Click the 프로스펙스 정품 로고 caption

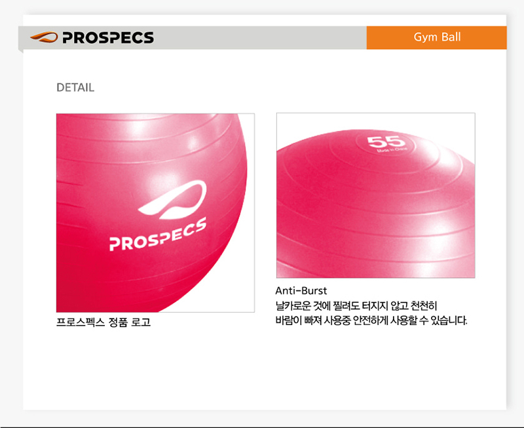click(x=103, y=322)
